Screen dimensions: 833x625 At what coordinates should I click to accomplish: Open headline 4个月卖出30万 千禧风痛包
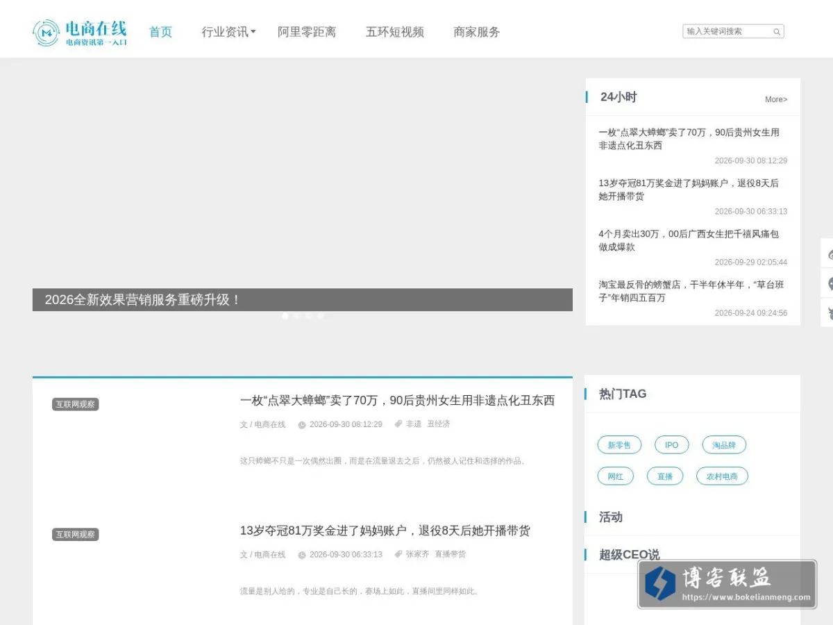coord(689,240)
